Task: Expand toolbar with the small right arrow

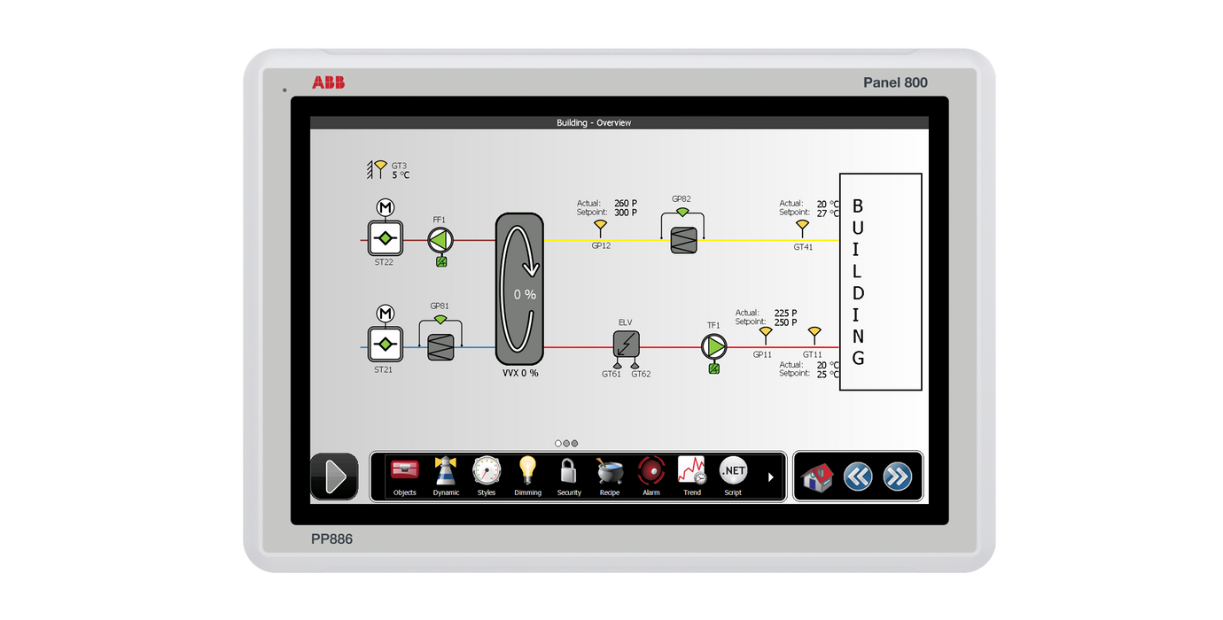Action: pos(770,477)
